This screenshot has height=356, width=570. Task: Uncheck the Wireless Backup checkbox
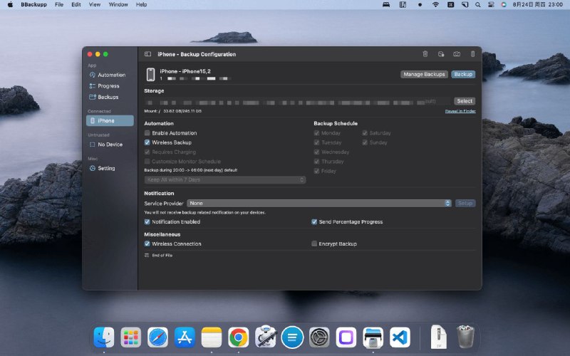click(x=147, y=142)
